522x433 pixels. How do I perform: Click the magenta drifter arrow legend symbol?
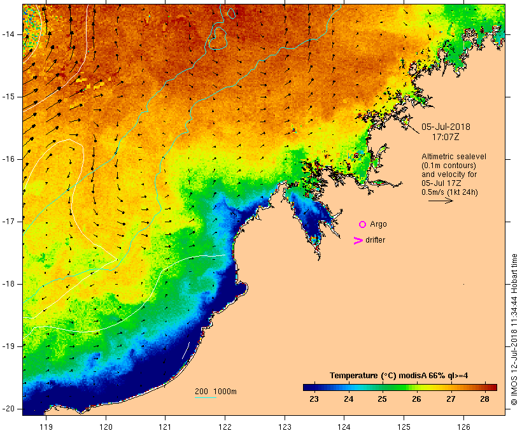358,241
